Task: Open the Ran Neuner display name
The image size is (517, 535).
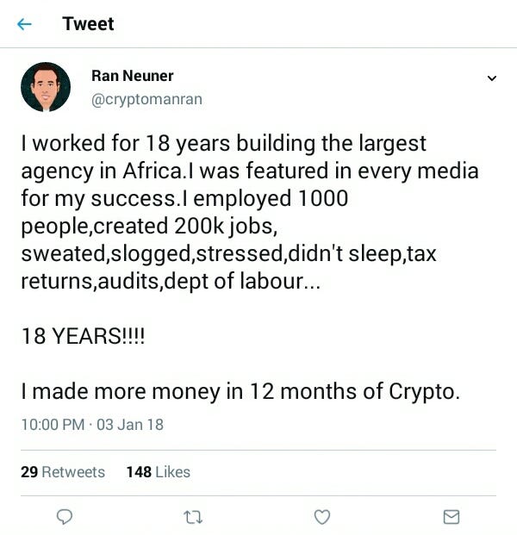Action: coord(133,76)
